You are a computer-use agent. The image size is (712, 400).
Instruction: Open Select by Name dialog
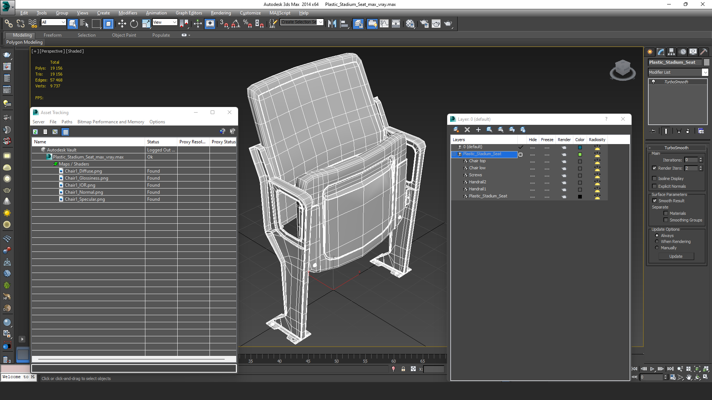(84, 24)
